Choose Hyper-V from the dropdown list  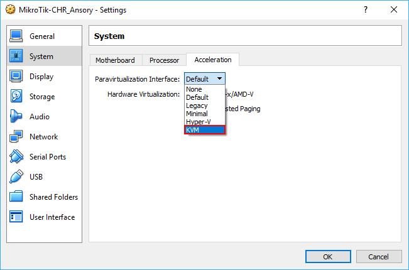pos(204,122)
